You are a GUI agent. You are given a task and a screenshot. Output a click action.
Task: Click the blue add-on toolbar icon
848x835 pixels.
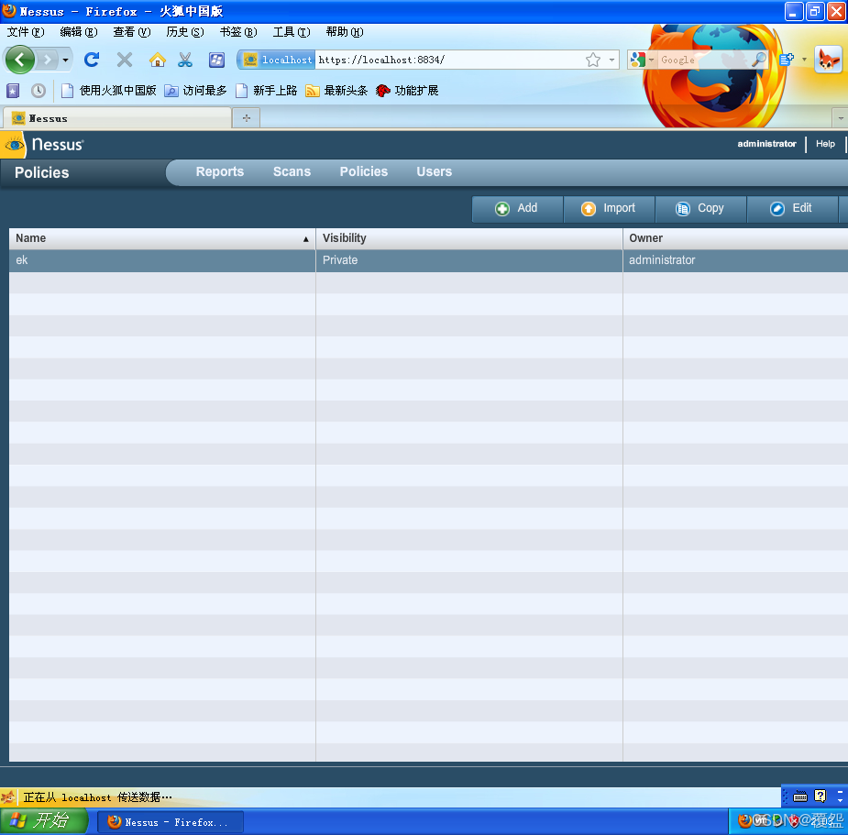point(787,60)
